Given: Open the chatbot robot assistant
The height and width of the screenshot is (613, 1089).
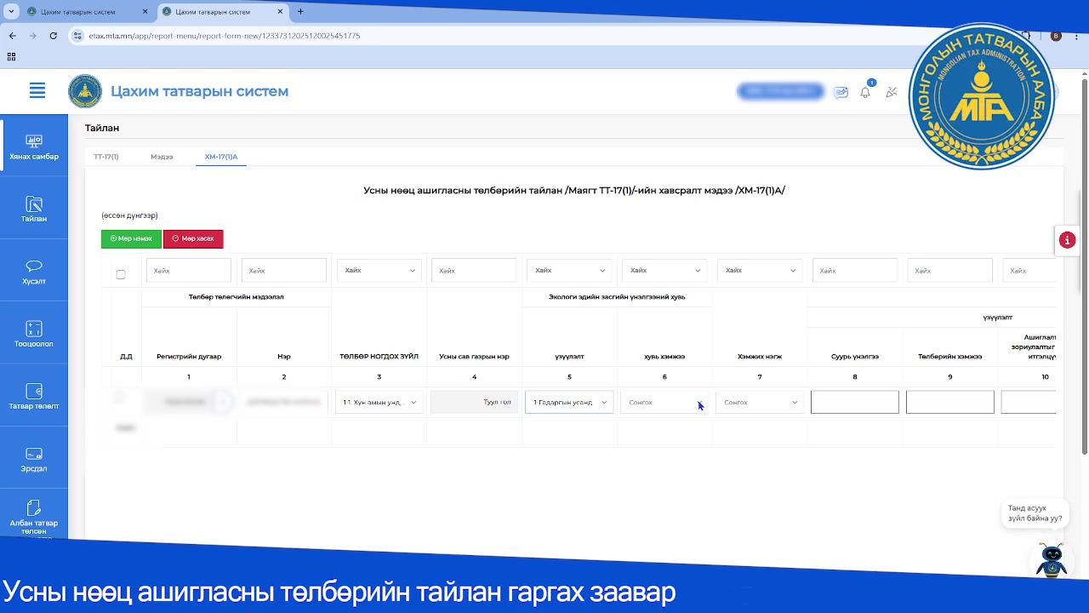Looking at the screenshot, I should click(x=1052, y=562).
